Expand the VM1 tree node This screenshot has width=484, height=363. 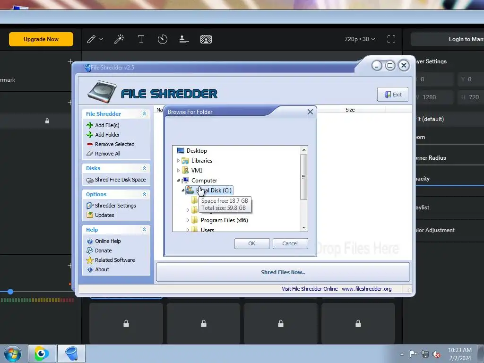(x=178, y=170)
